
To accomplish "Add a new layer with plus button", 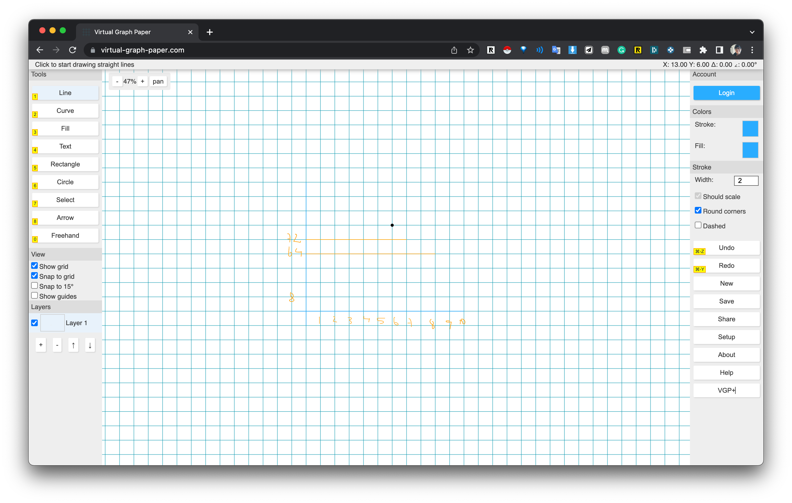I will click(x=41, y=345).
